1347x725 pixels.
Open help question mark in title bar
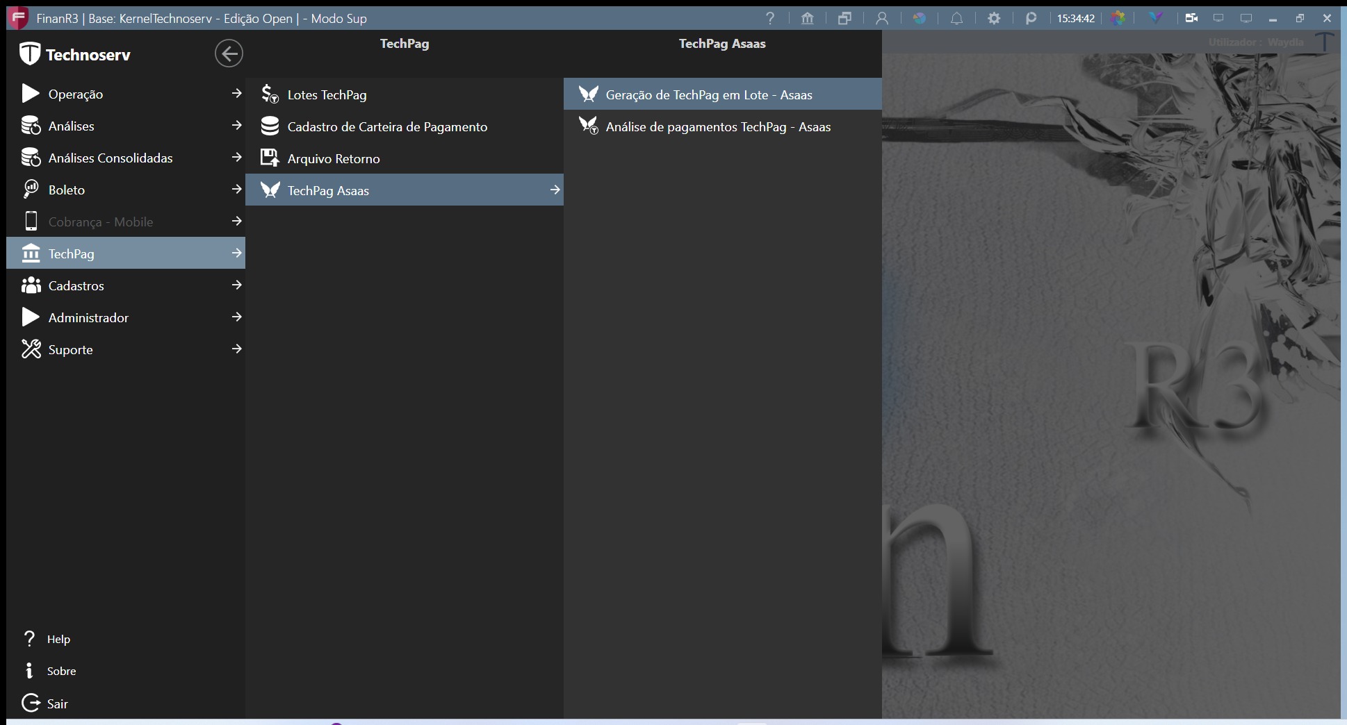click(770, 18)
